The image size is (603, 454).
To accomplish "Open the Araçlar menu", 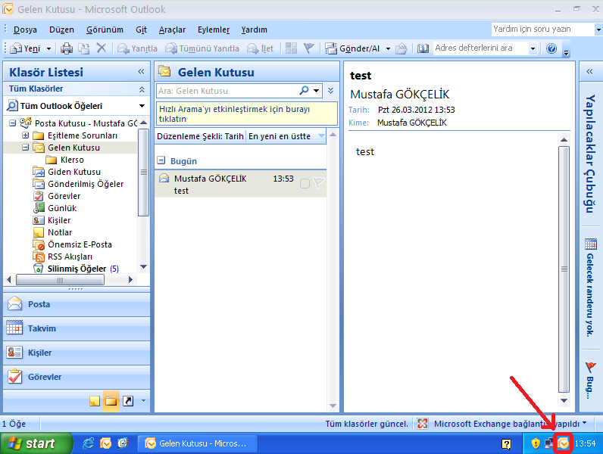I will tap(172, 30).
